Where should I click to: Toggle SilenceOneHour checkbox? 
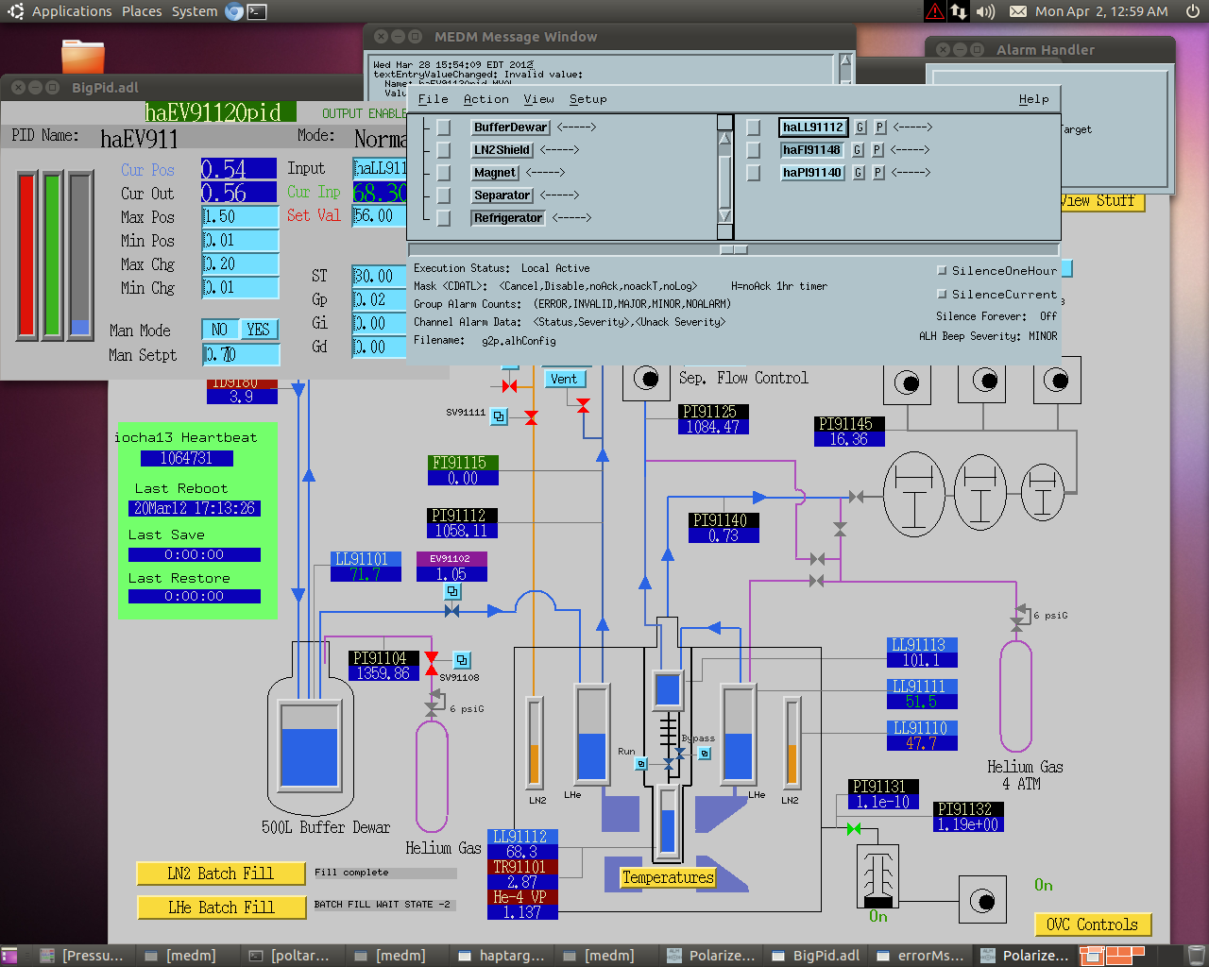click(x=942, y=270)
